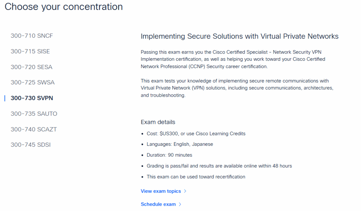Screen dimensions: 361x211
Task: Open the 300-745 SDSI tab
Action: click(31, 145)
